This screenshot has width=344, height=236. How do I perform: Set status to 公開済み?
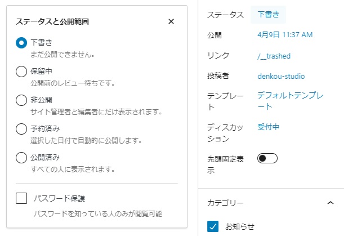[21, 157]
